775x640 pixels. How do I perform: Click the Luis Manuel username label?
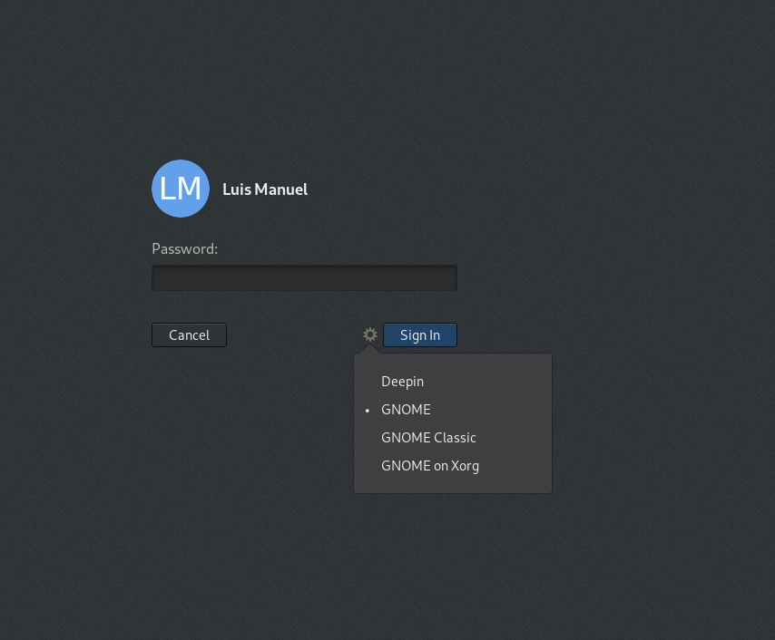pos(265,189)
